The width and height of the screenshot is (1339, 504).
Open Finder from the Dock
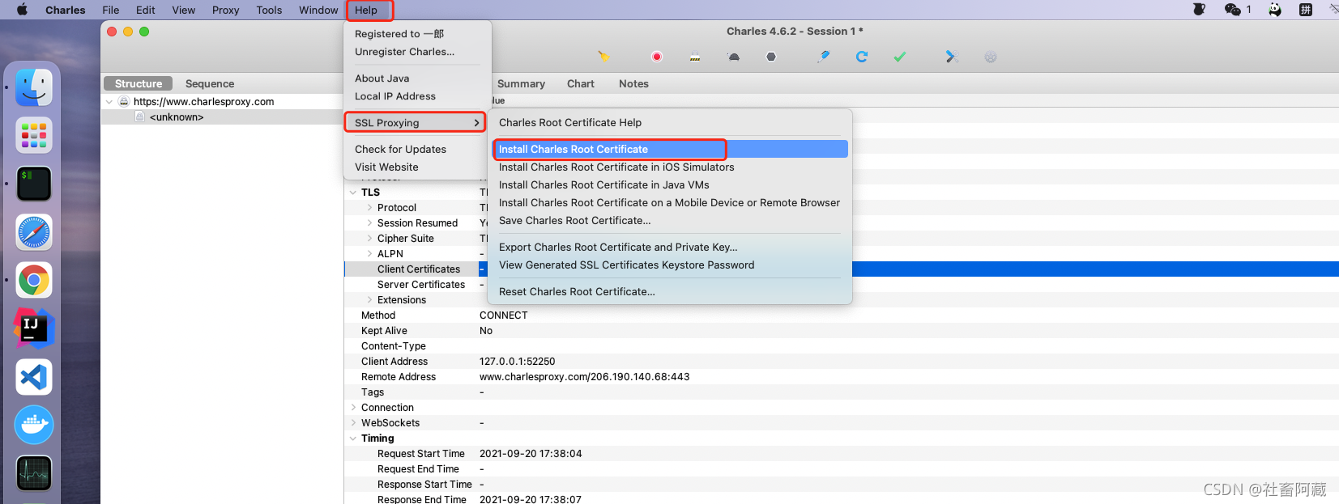click(x=34, y=87)
